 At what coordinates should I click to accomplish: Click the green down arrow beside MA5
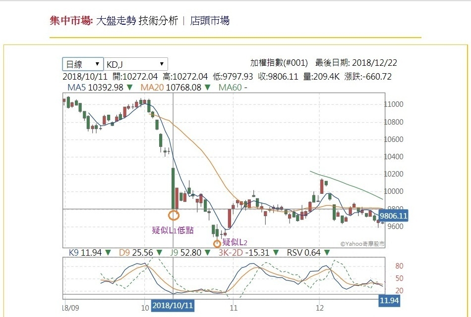point(129,88)
